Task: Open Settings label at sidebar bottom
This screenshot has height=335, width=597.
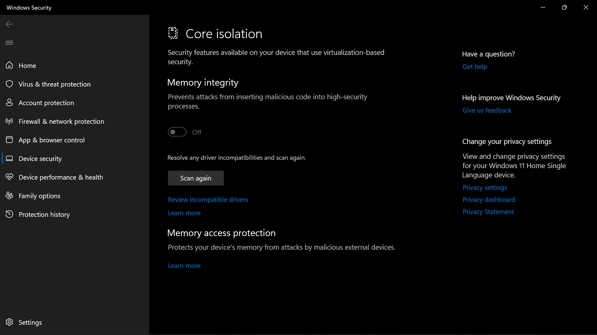Action: pos(30,322)
